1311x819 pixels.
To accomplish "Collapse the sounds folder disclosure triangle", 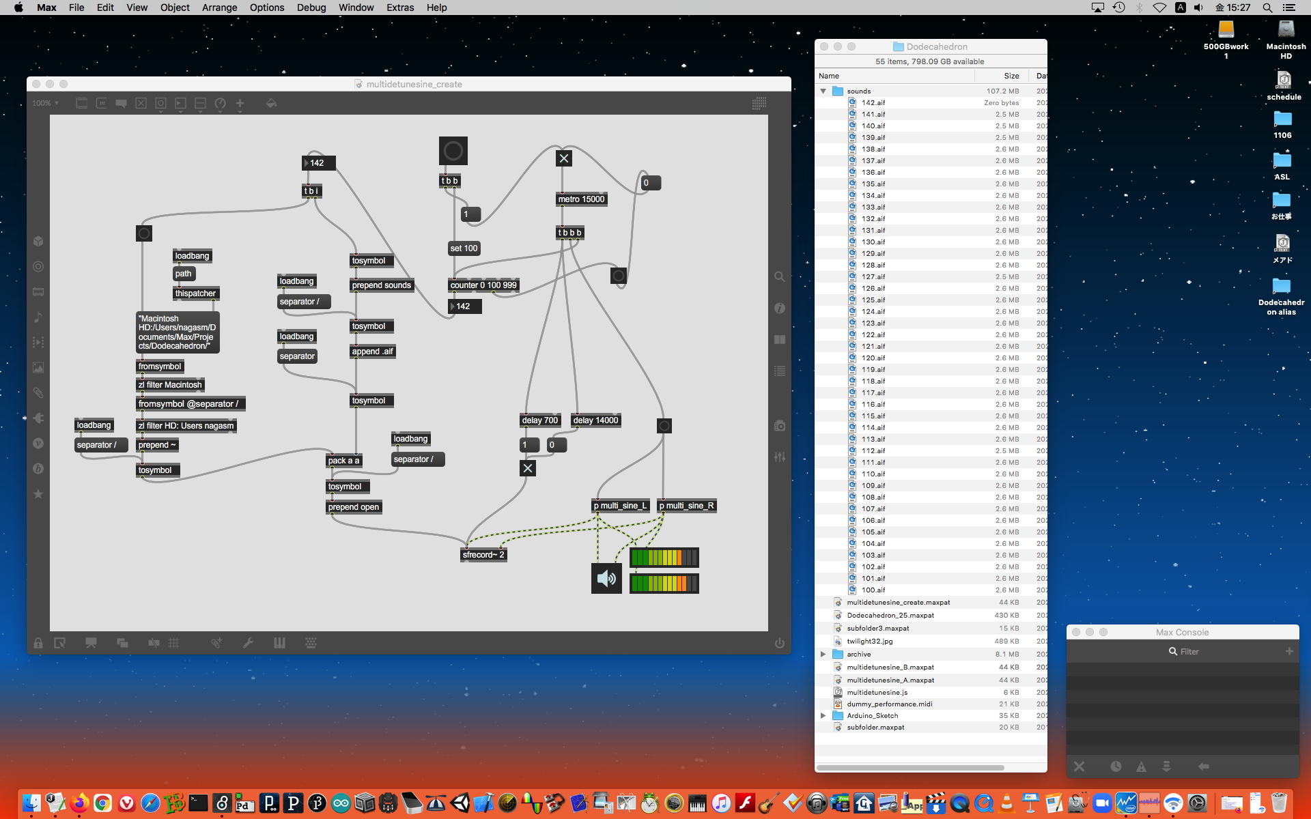I will [x=823, y=91].
